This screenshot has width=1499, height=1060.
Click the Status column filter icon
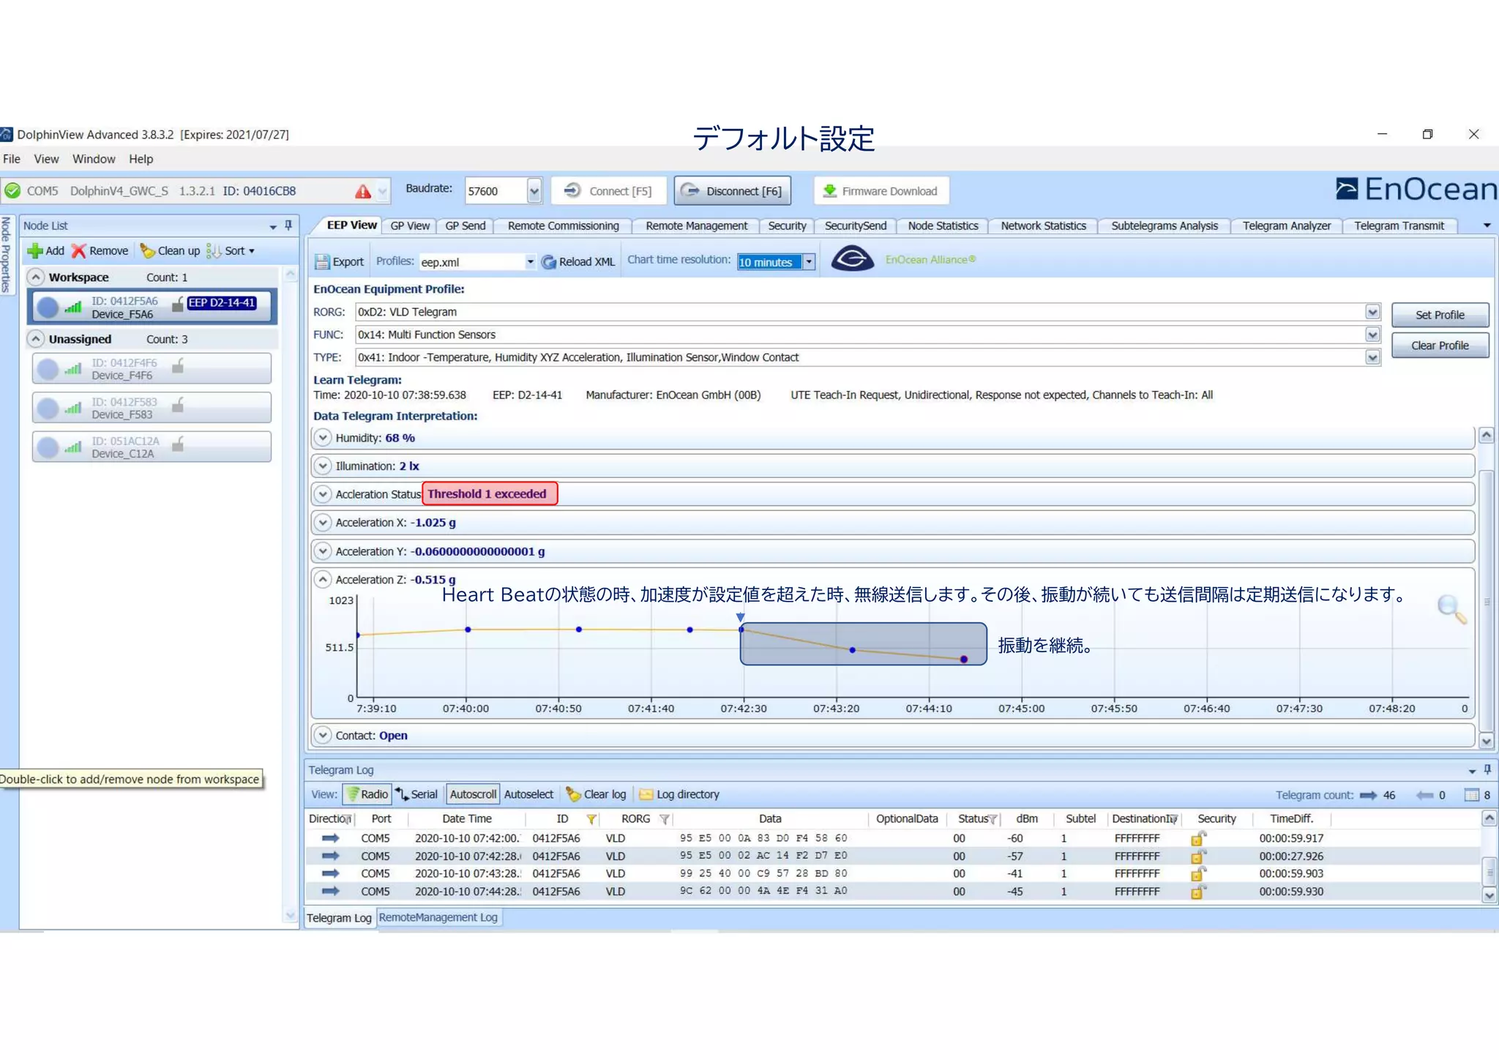pos(993,819)
